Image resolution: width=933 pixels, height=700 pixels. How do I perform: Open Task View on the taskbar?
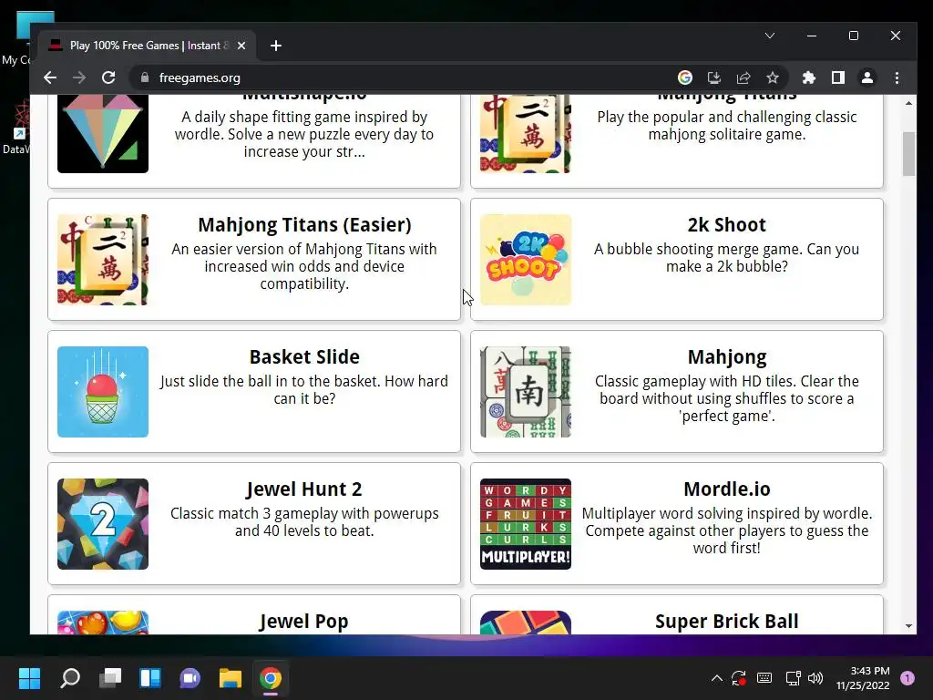[110, 678]
